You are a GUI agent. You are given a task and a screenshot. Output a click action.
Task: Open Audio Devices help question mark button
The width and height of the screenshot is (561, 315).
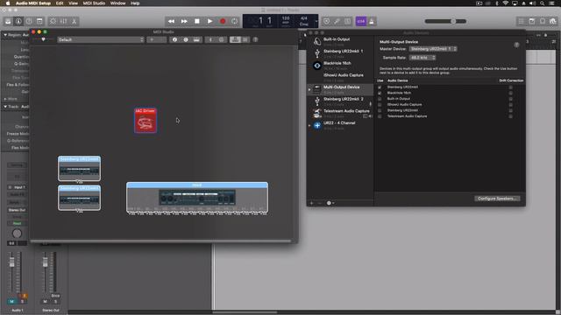coord(516,45)
